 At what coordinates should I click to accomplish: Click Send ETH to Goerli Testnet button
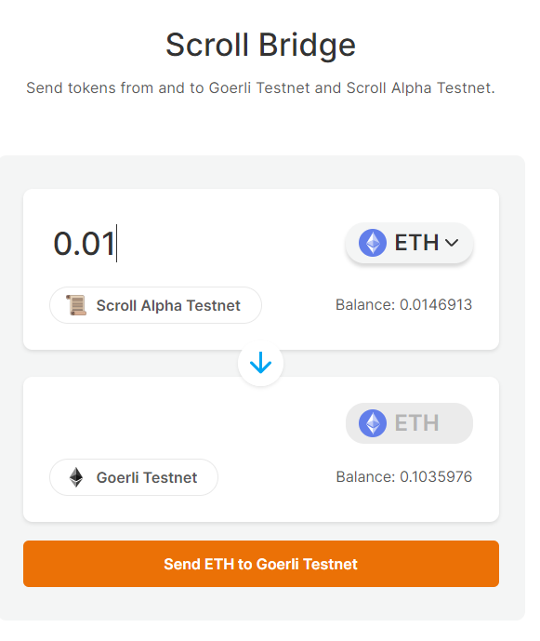tap(261, 564)
